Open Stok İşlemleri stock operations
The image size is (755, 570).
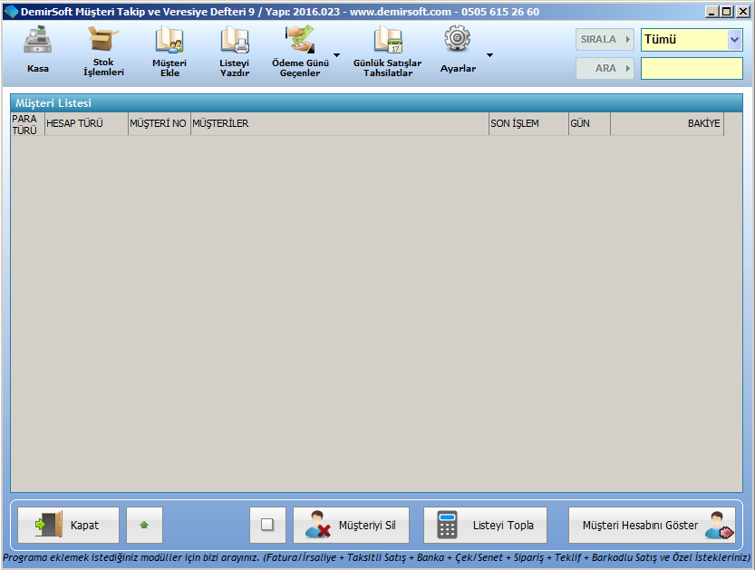pyautogui.click(x=103, y=52)
